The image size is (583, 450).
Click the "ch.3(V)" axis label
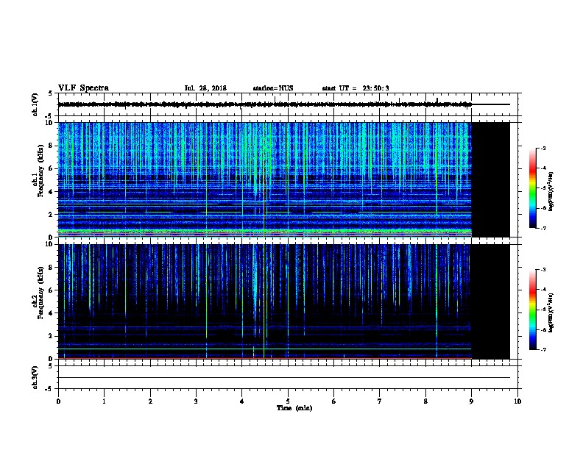point(35,378)
